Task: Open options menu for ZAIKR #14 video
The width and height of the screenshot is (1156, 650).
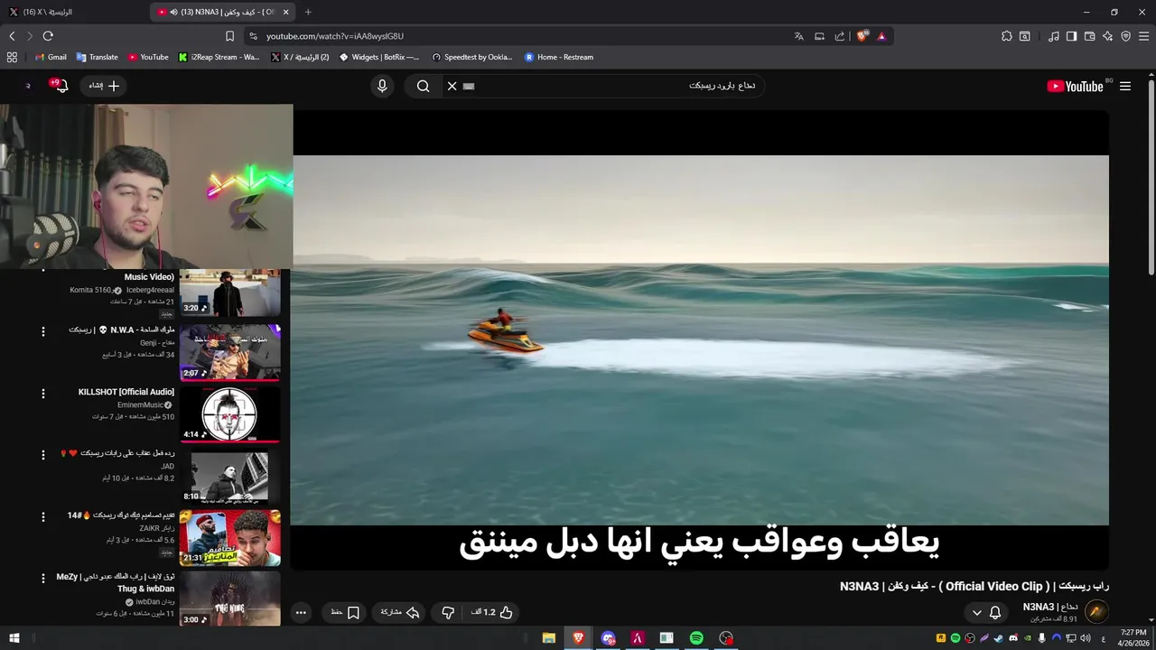Action: tap(42, 516)
